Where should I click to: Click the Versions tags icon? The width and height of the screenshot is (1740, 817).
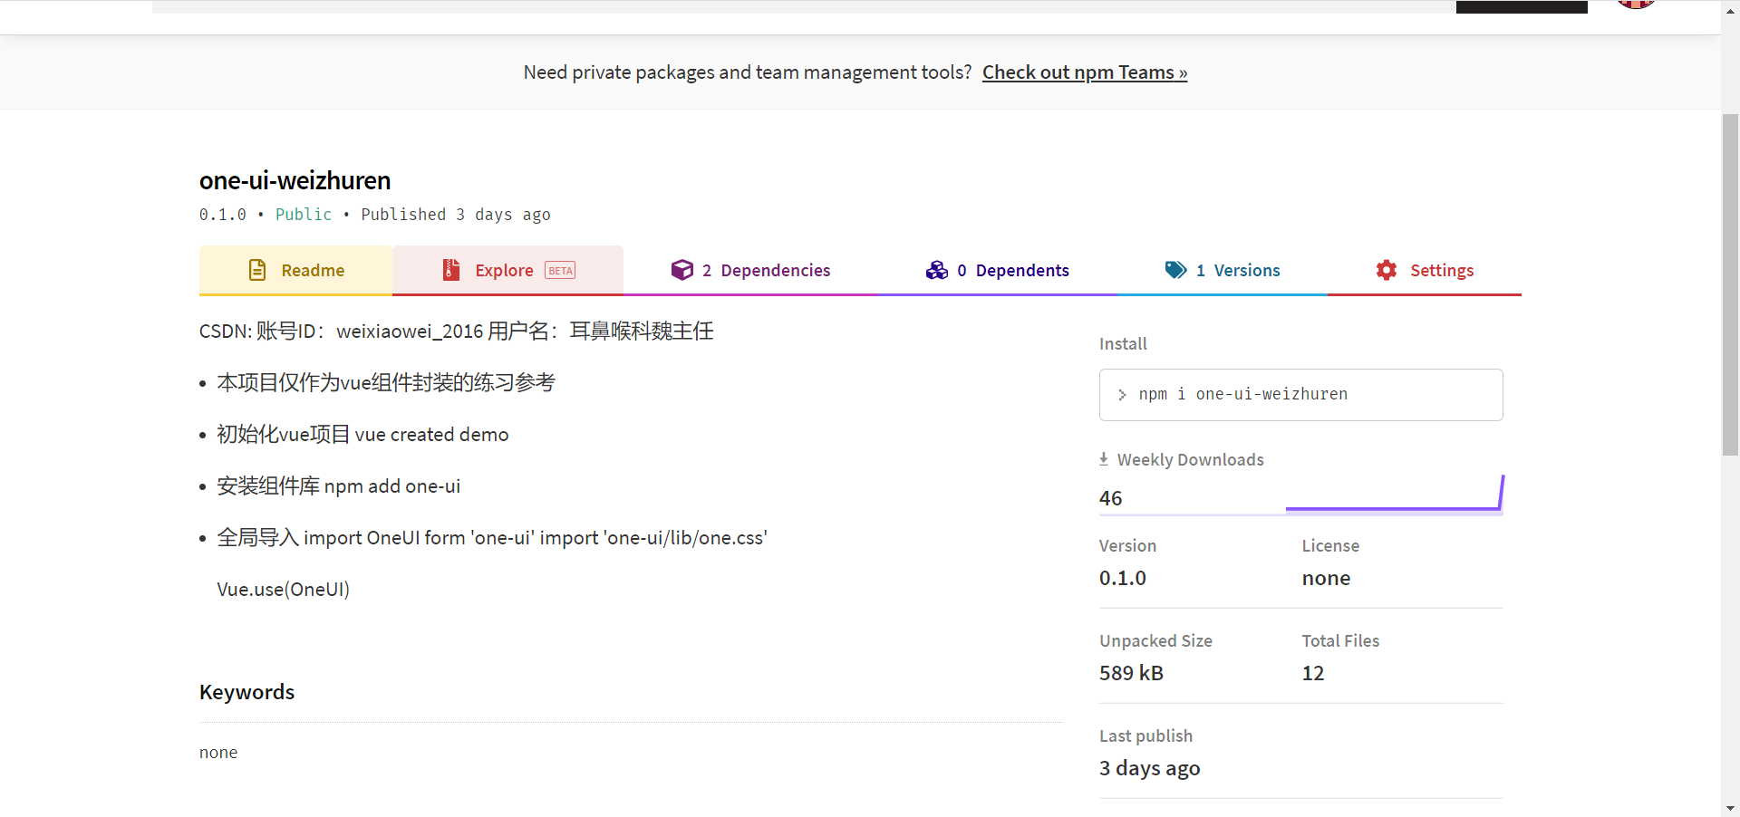(1175, 269)
